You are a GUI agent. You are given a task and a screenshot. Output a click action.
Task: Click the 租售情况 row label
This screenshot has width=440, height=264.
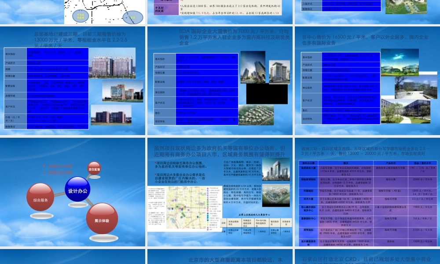coord(15,127)
